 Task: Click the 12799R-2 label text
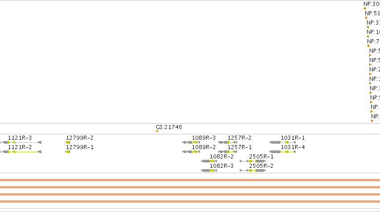[x=80, y=138]
